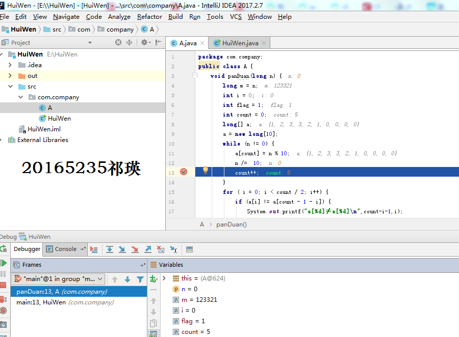The image size is (459, 337).
Task: Switch to the HuiWen.java editor tab
Action: (x=240, y=43)
